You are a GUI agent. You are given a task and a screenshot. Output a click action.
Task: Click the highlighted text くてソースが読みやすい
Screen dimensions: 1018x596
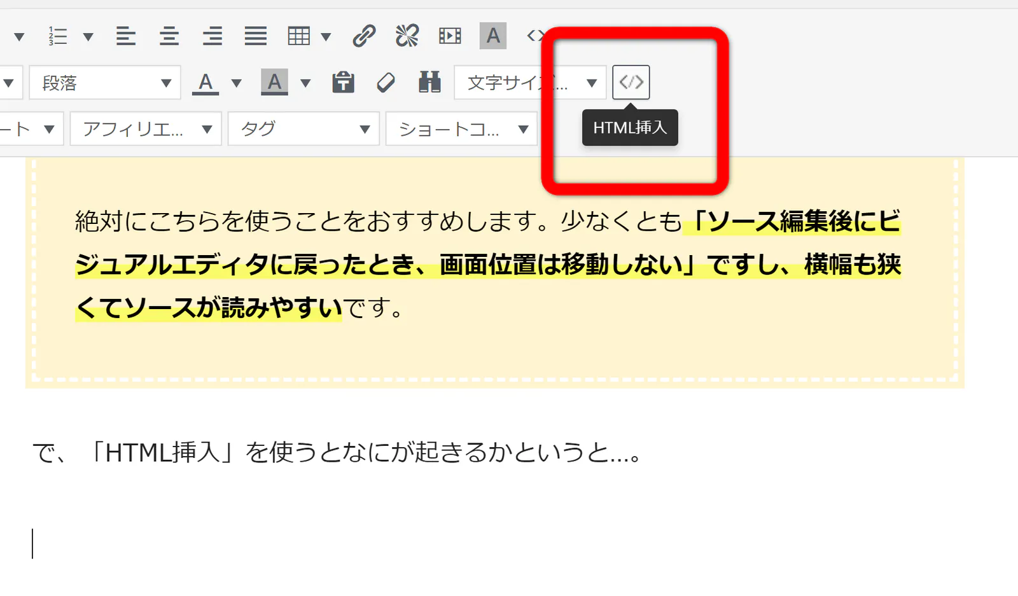coord(209,308)
